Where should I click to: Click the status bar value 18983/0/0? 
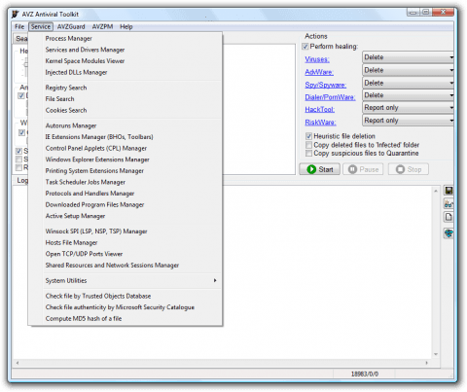(365, 374)
